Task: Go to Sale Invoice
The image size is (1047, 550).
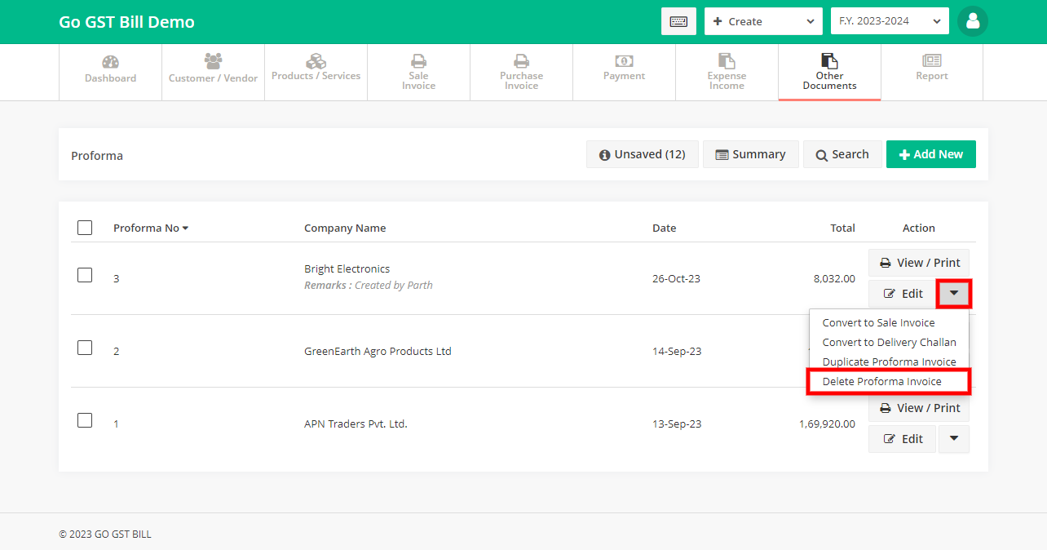Action: click(418, 72)
